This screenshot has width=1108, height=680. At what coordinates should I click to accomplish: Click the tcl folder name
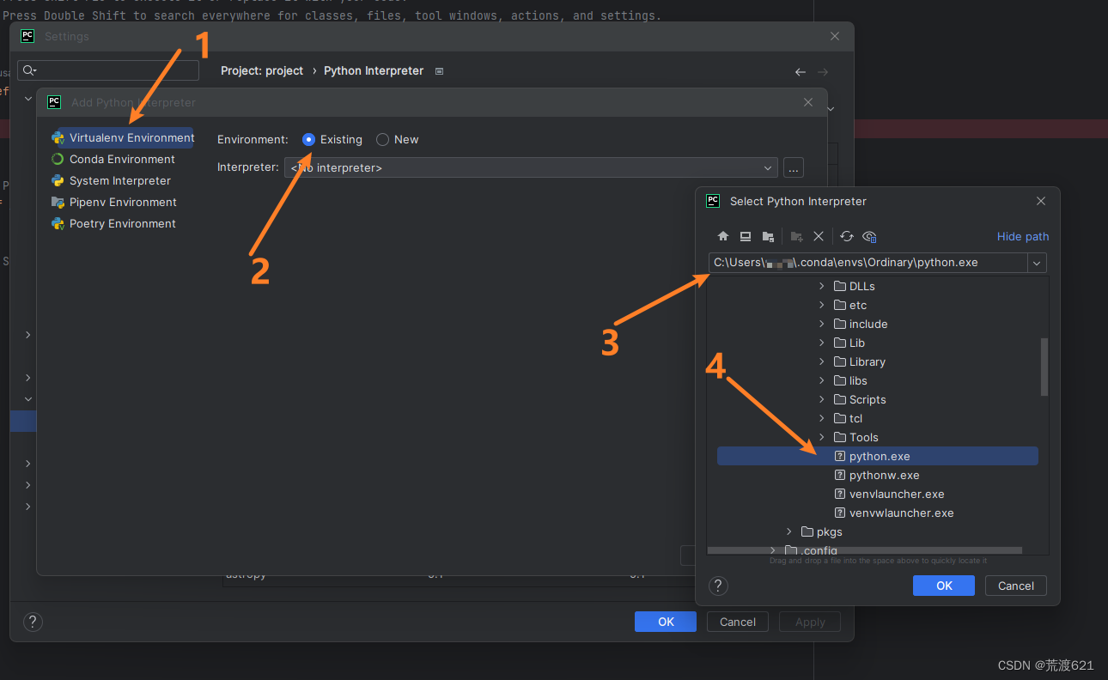855,418
